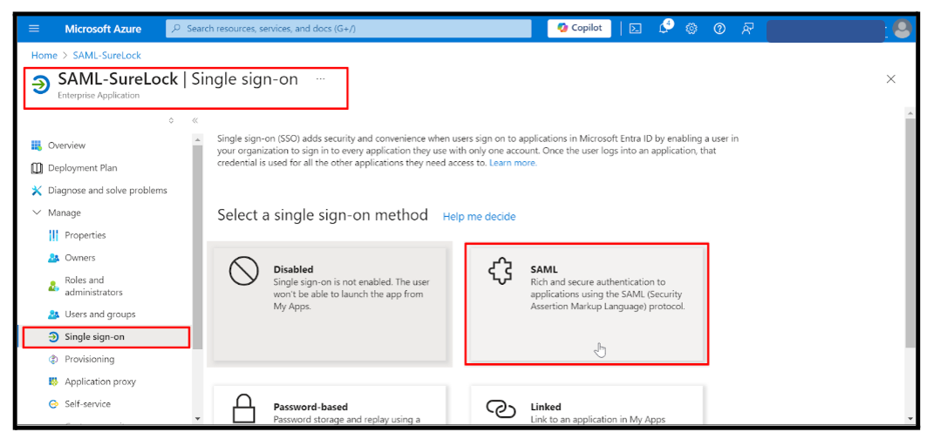927x439 pixels.
Task: Select Single sign-on in the sidebar
Action: point(106,337)
